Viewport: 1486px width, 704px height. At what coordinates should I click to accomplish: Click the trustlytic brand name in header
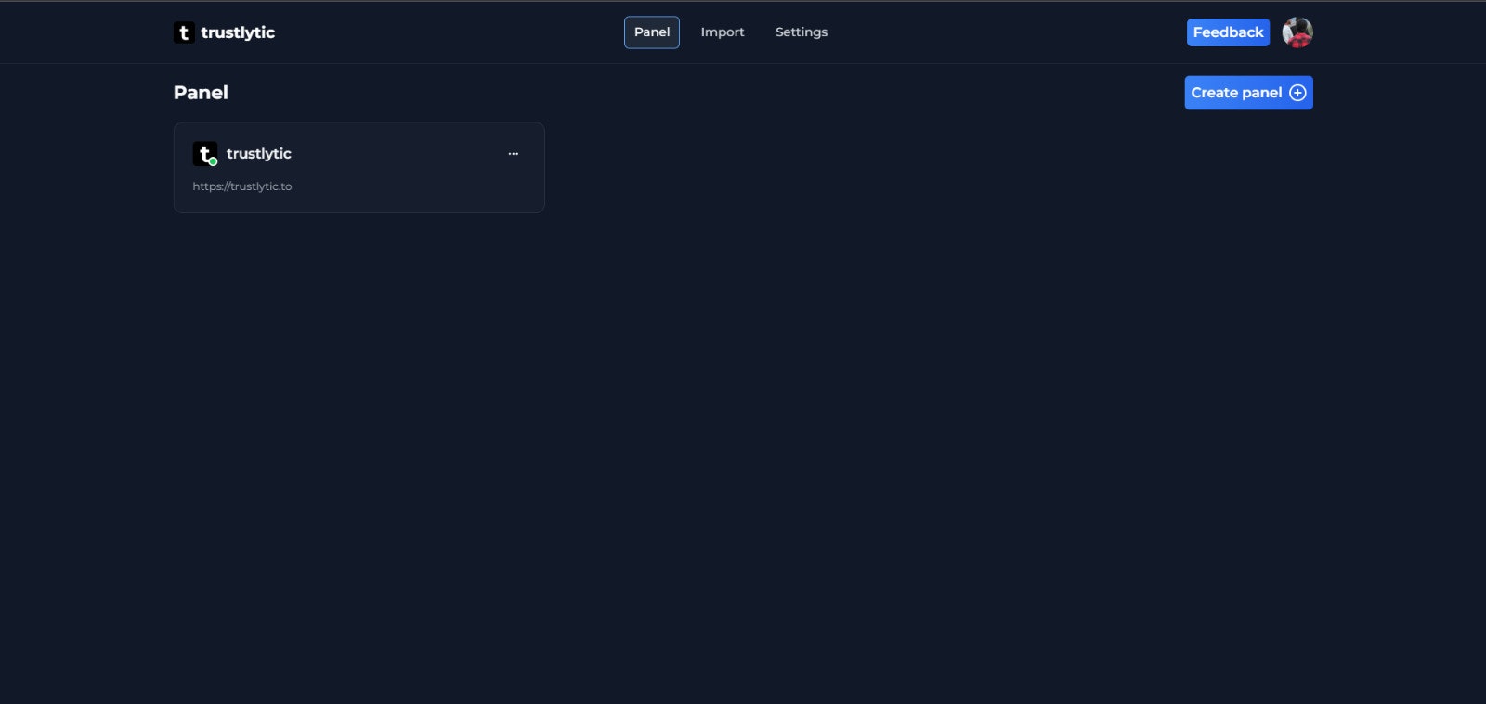(x=238, y=32)
